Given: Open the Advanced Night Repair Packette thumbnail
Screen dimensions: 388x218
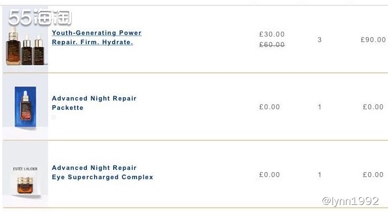Looking at the screenshot, I should click(x=25, y=107).
